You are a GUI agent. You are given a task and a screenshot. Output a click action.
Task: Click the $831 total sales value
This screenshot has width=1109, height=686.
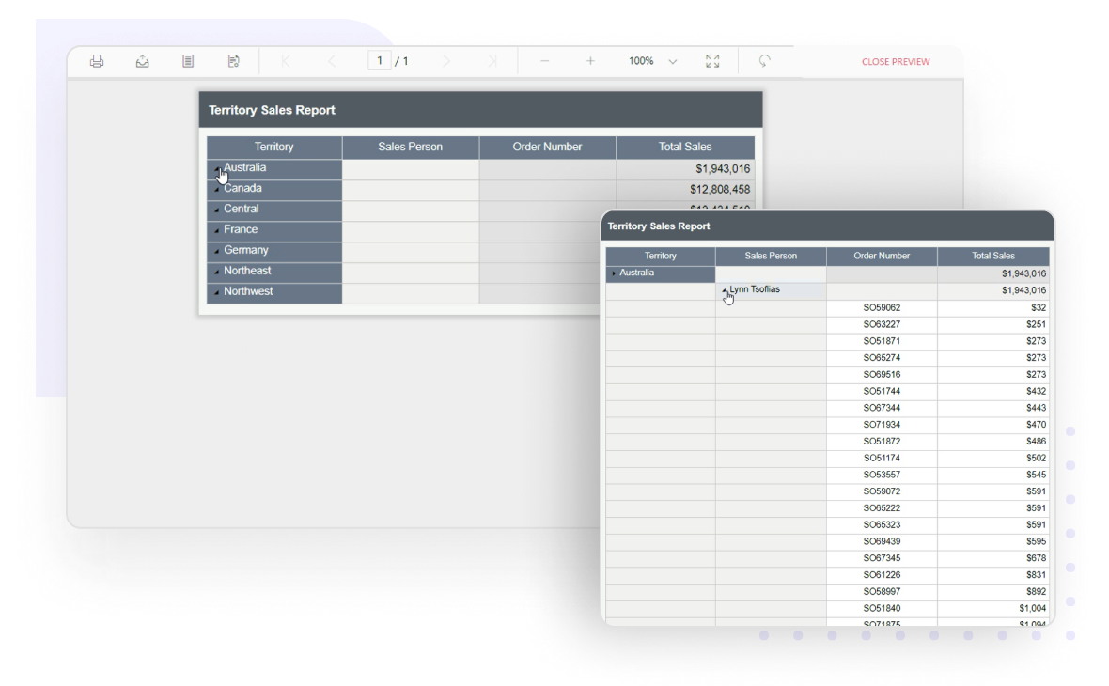1036,575
